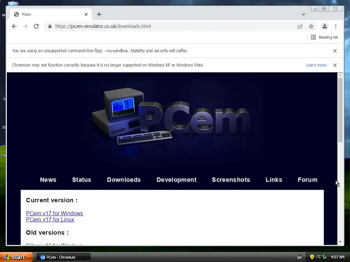This screenshot has height=262, width=350.
Task: Click the Current version heading
Action: pyautogui.click(x=52, y=200)
